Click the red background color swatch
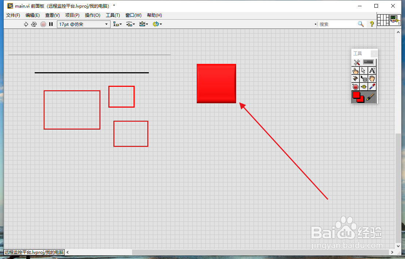Screen dimensions: 405x259 pyautogui.click(x=362, y=100)
